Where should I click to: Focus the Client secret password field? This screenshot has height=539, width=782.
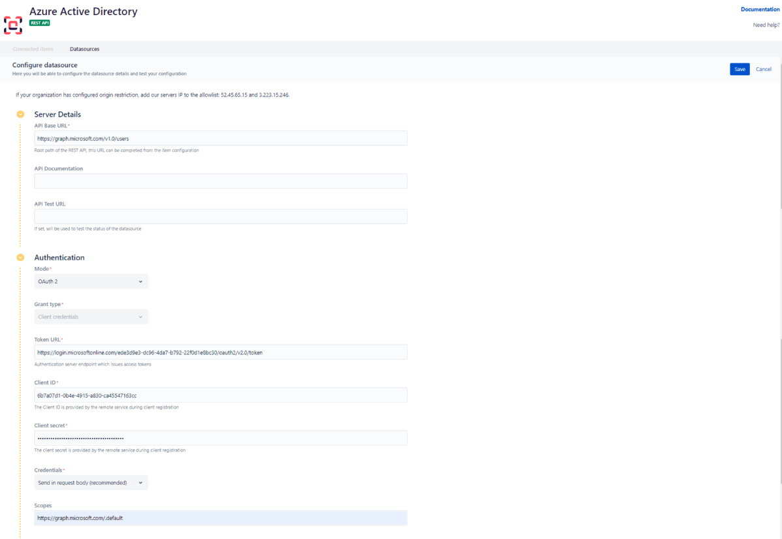pyautogui.click(x=221, y=438)
